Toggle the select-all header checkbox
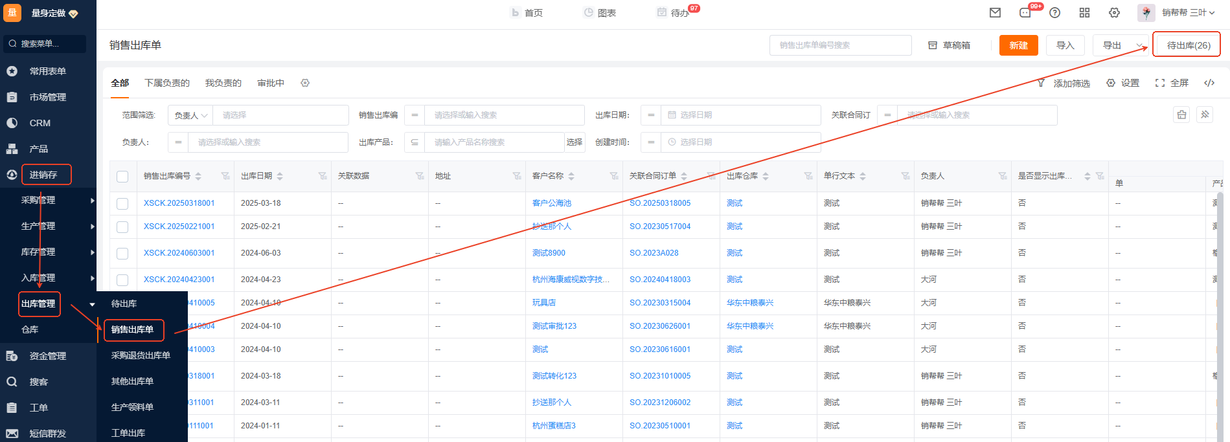 pyautogui.click(x=122, y=177)
